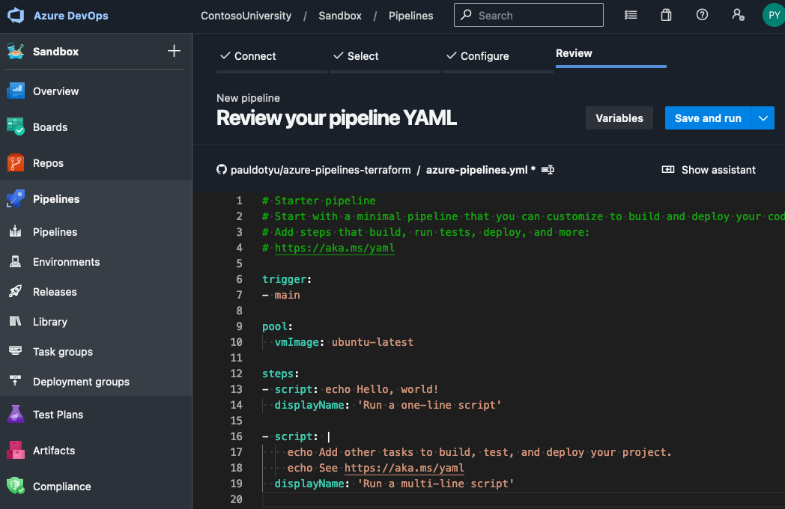Open Test Plans in the sidebar
The height and width of the screenshot is (509, 785).
(x=58, y=415)
